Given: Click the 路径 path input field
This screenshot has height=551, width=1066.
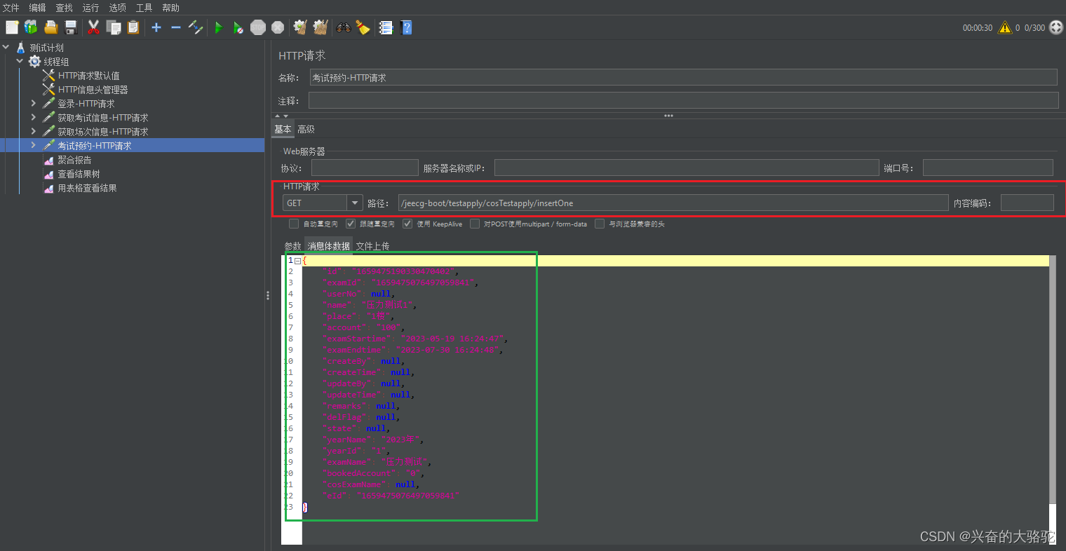Looking at the screenshot, I should pyautogui.click(x=673, y=203).
